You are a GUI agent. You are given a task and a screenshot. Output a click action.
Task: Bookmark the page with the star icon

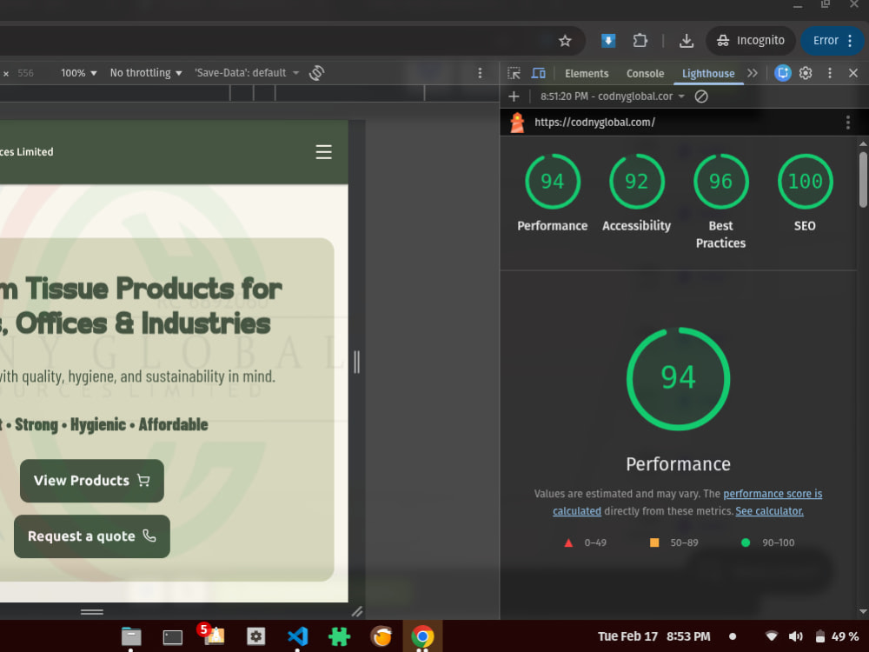tap(565, 41)
